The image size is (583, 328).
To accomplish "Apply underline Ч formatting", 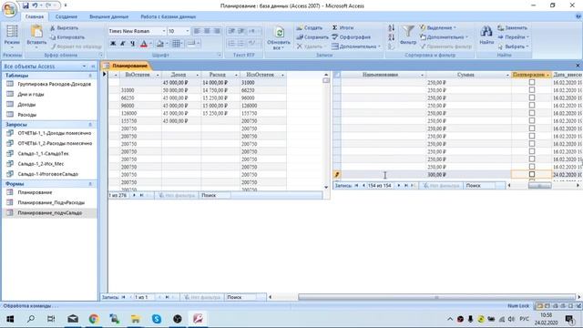I will tap(133, 44).
